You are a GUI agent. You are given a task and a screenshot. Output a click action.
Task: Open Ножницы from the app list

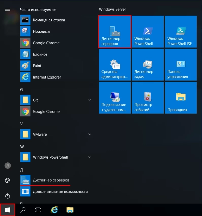tap(41, 31)
